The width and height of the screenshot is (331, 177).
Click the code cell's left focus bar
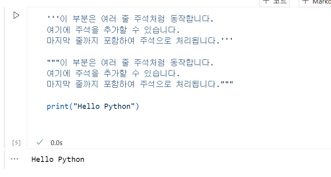point(4,78)
